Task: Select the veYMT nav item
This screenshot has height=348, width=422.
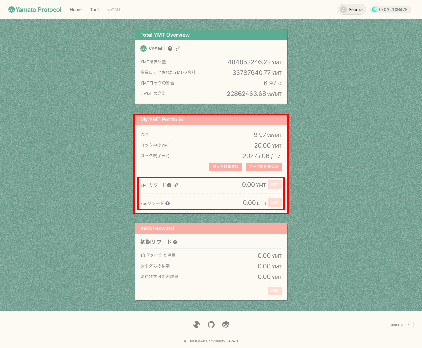Action: pos(114,9)
